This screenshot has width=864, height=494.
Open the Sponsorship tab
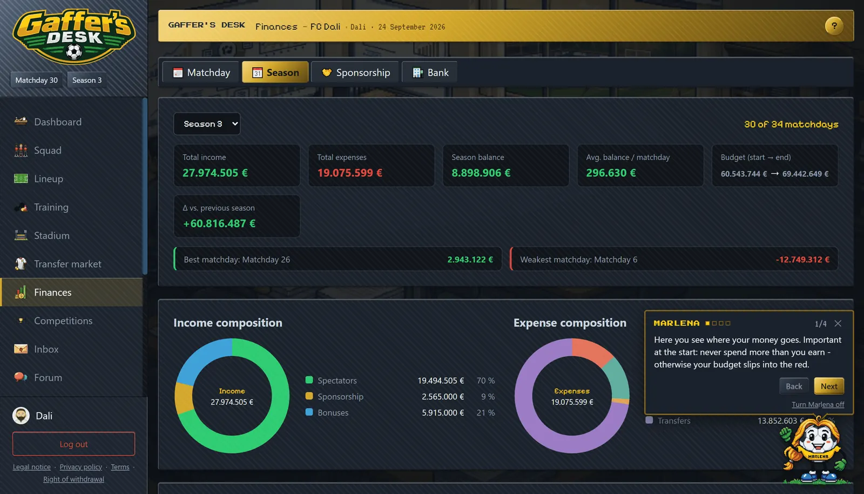click(355, 72)
